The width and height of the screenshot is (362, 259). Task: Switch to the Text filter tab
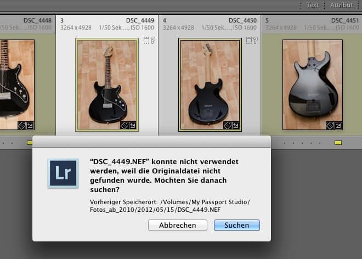coord(313,5)
